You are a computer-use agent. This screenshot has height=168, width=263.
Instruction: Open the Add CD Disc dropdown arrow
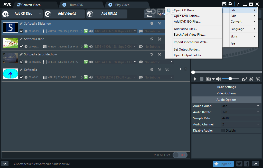pos(40,14)
